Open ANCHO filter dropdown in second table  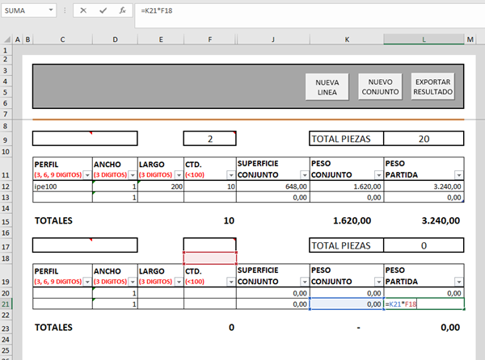[x=133, y=281]
